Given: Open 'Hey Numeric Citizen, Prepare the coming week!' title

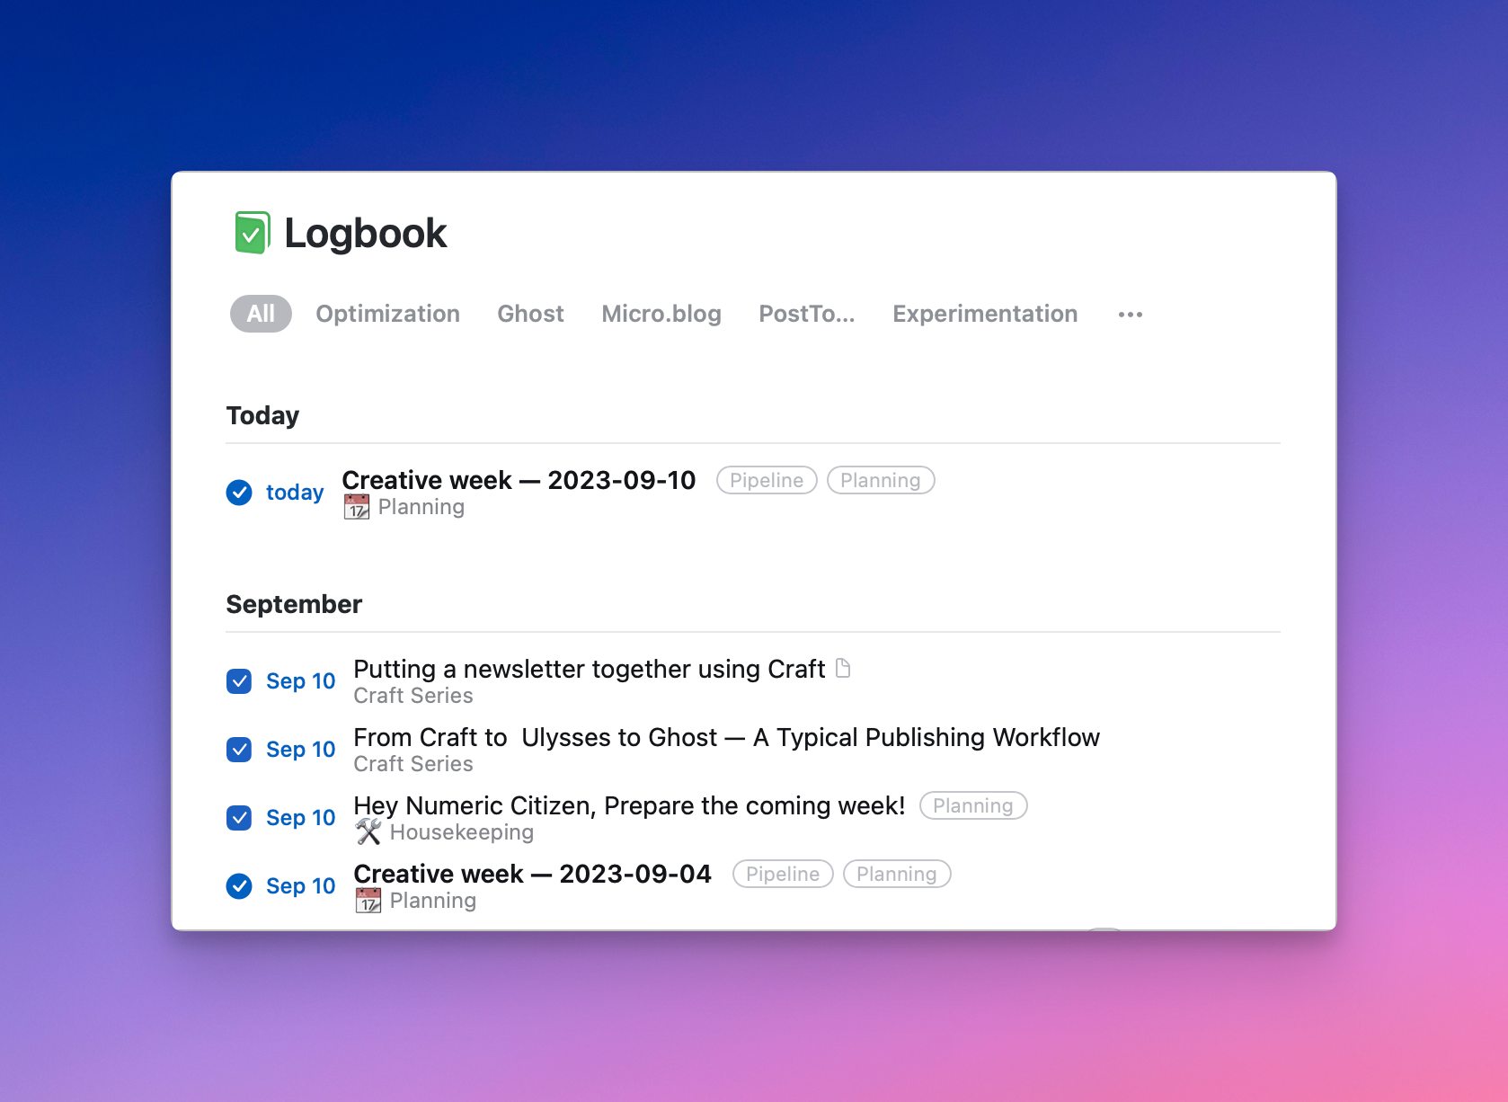Looking at the screenshot, I should tap(629, 805).
